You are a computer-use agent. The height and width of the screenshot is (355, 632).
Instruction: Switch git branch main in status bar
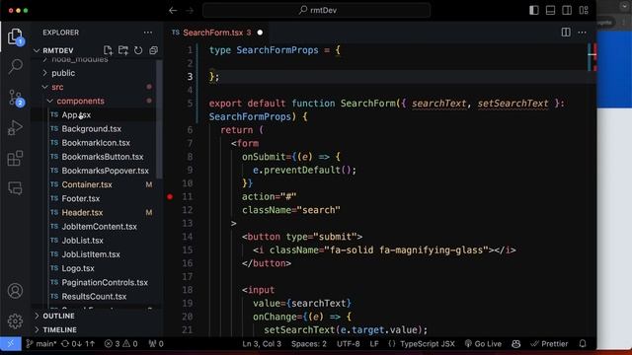[x=41, y=344]
